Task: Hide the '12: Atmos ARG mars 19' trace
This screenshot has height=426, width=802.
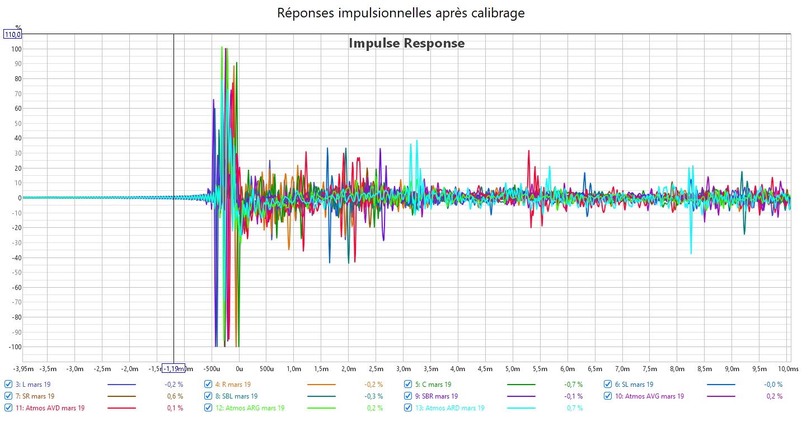Action: (209, 408)
